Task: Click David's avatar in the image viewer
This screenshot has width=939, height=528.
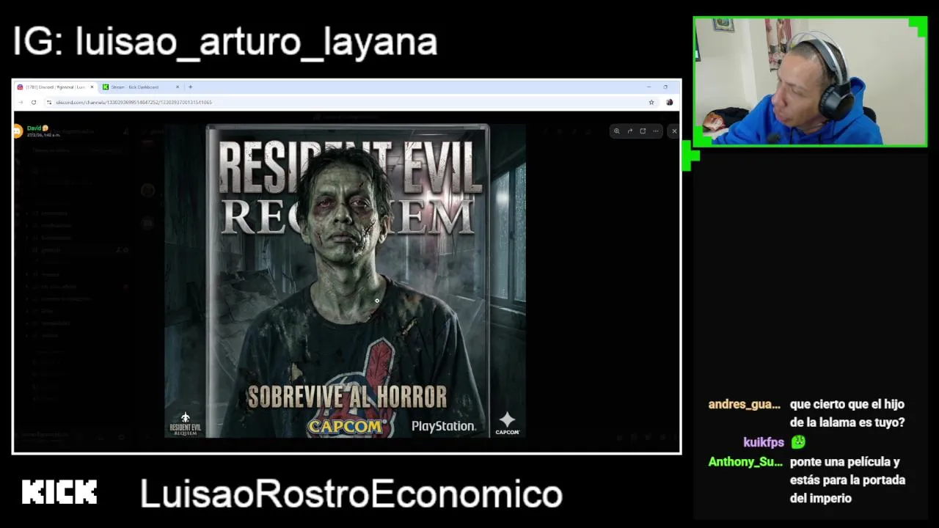Action: tap(18, 131)
